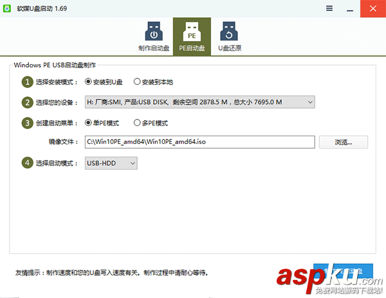Open the USB-HDD boot mode dropdown
Viewport: 386px width, 298px height.
point(111,163)
